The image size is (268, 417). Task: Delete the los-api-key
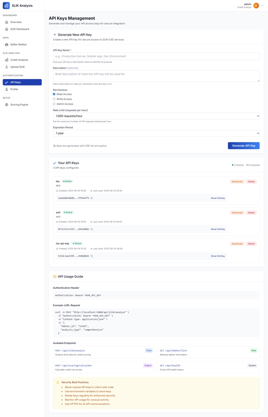[251, 244]
